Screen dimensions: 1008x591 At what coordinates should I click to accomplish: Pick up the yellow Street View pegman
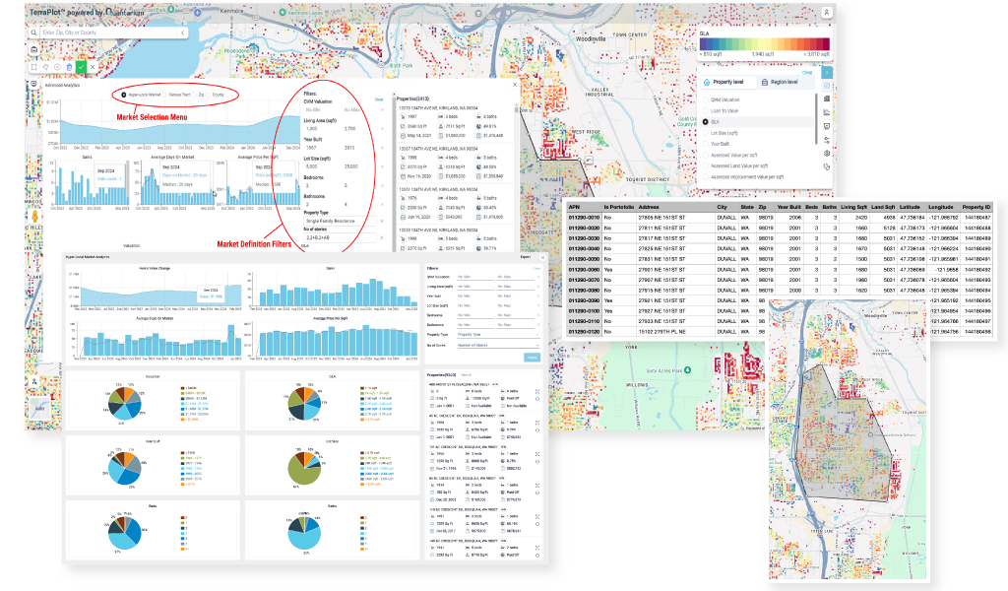(35, 217)
